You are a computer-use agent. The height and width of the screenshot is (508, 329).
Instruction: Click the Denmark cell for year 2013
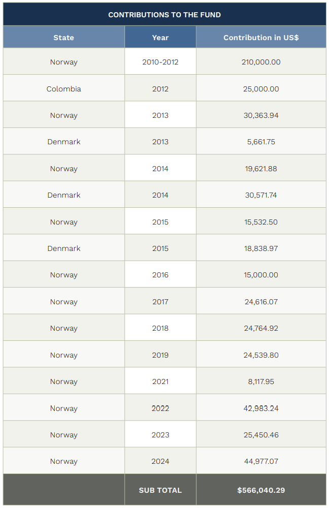coord(64,142)
